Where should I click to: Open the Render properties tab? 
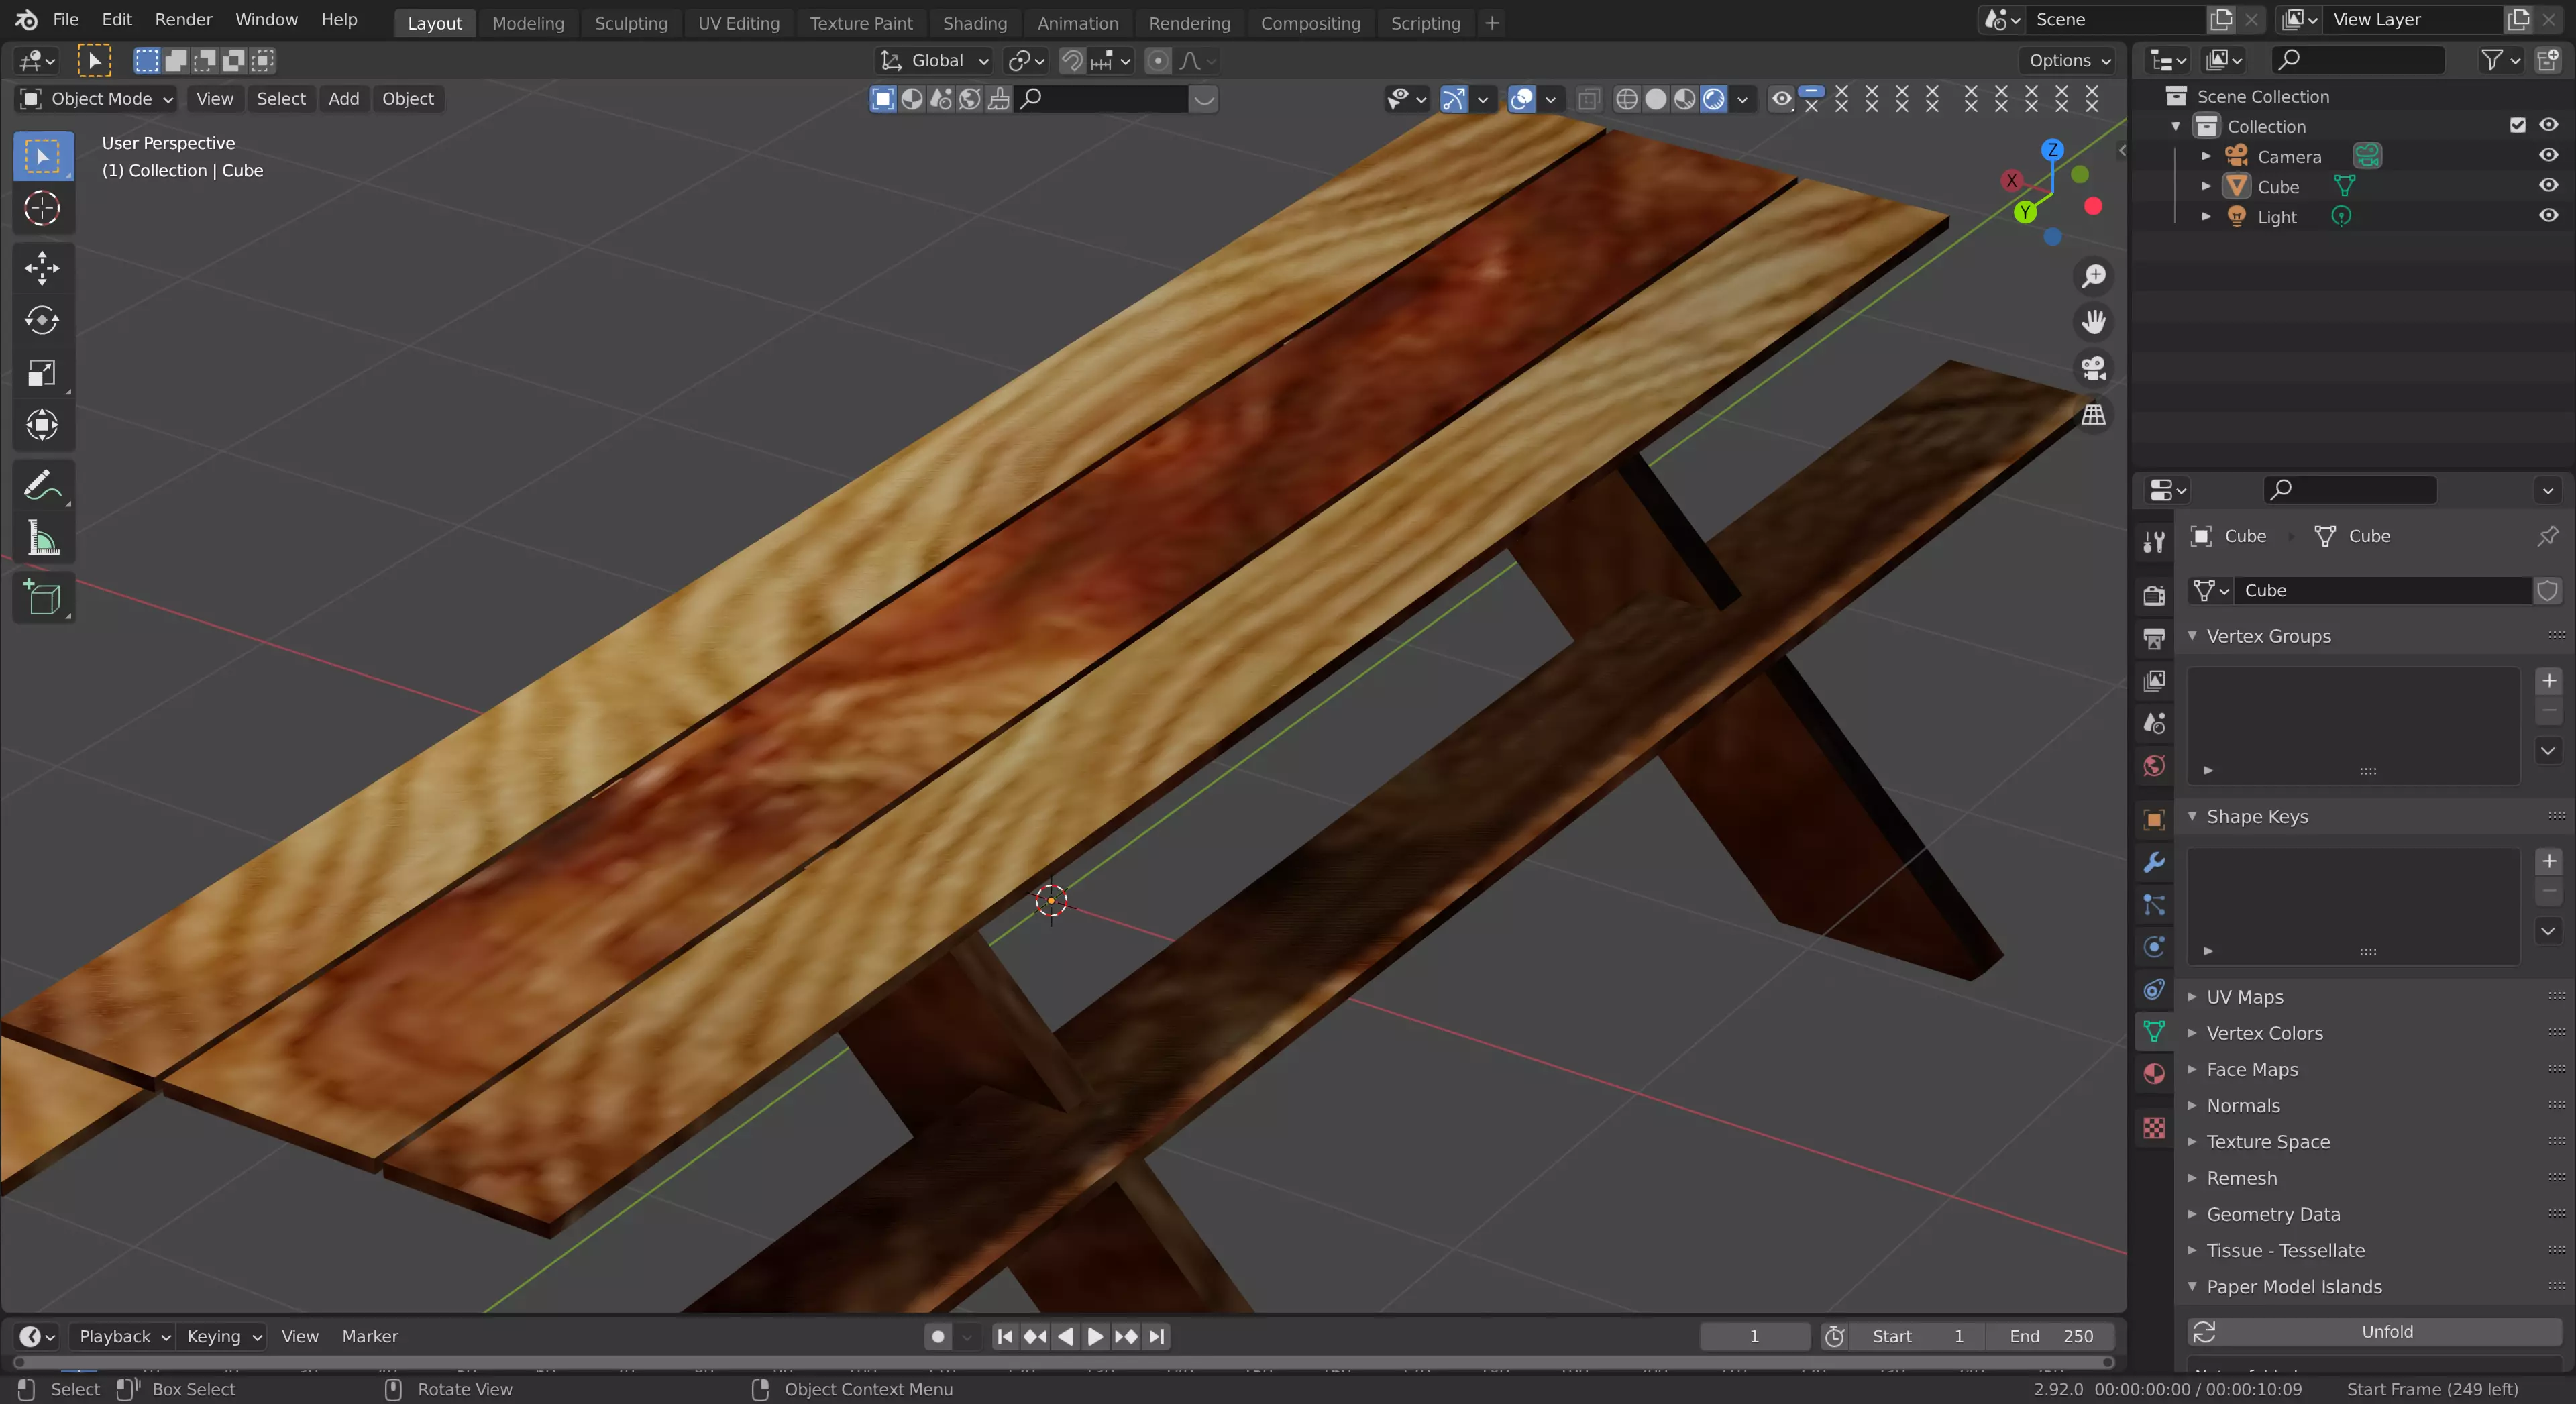tap(2154, 595)
